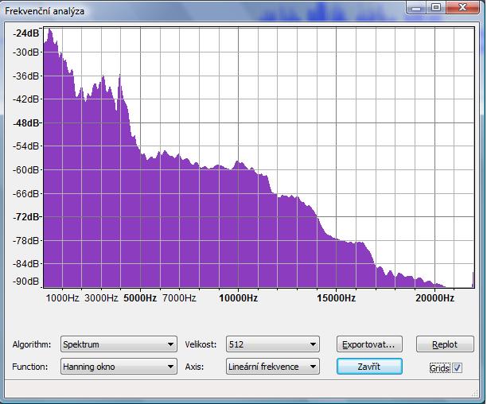Click the 20000Hz frequency axis label

pyautogui.click(x=434, y=298)
